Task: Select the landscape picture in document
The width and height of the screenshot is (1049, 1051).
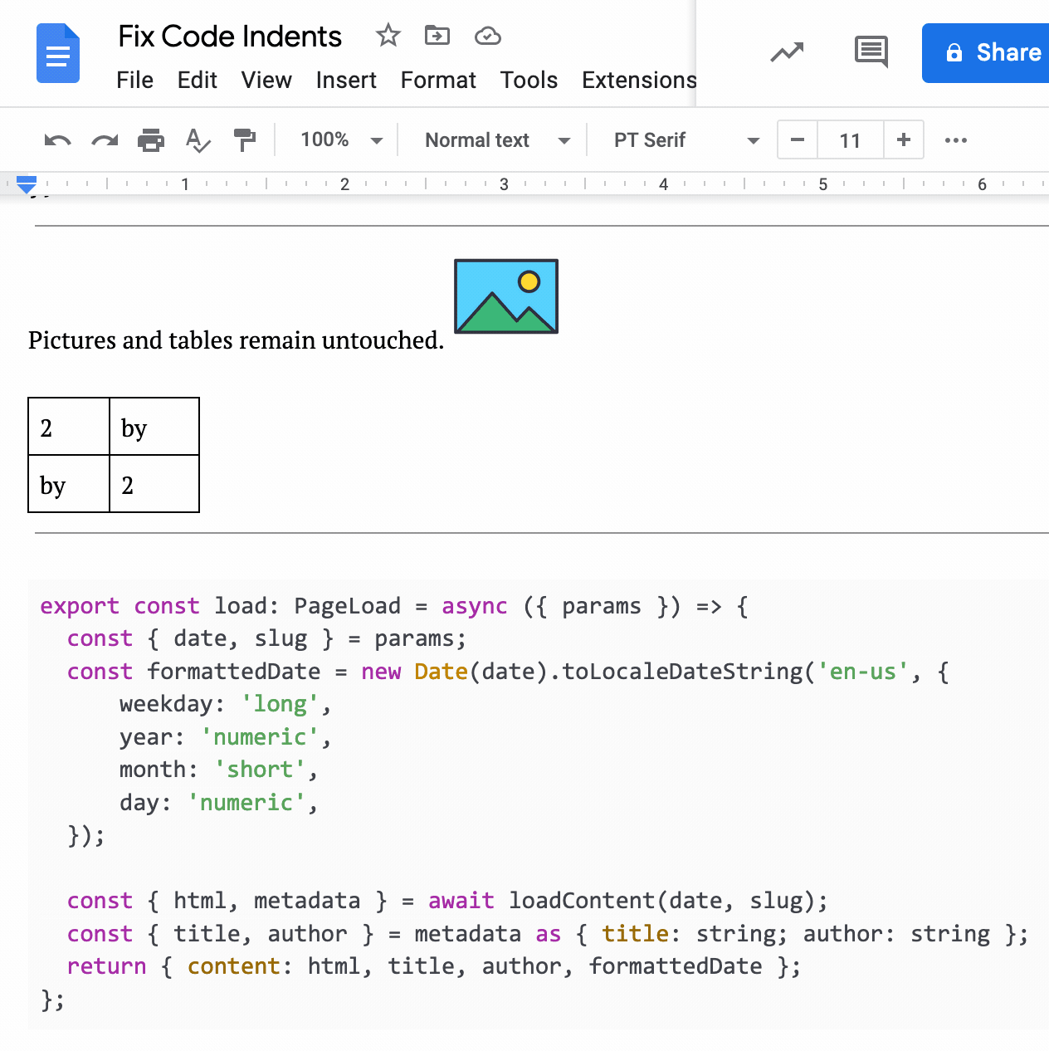Action: [x=506, y=296]
